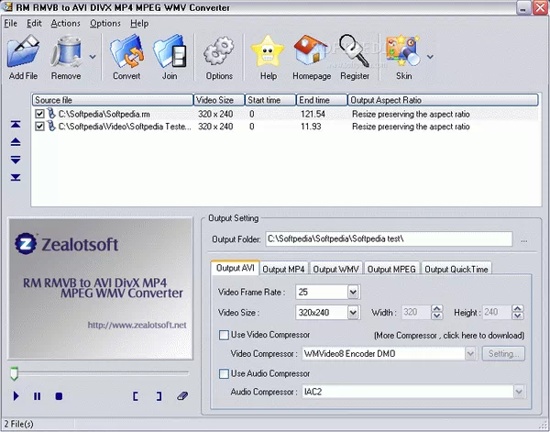
Task: Click the Softpedia.rm file type icon
Action: click(51, 114)
